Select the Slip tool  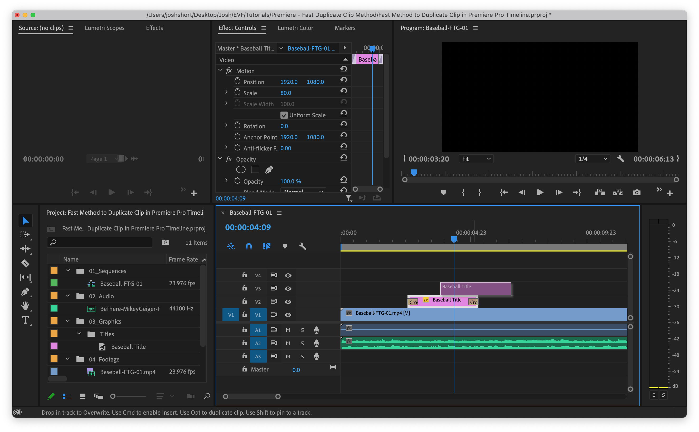click(x=25, y=277)
